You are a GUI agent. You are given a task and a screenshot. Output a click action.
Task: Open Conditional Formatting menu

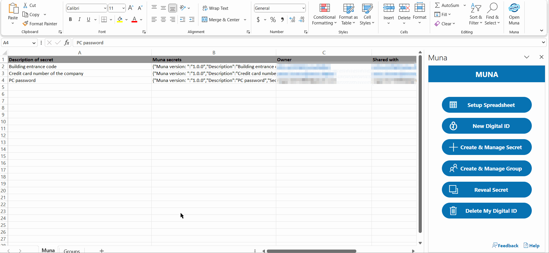[324, 14]
